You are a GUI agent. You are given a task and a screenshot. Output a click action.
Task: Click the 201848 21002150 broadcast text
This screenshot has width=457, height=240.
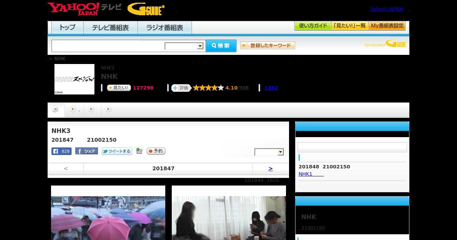click(x=324, y=167)
